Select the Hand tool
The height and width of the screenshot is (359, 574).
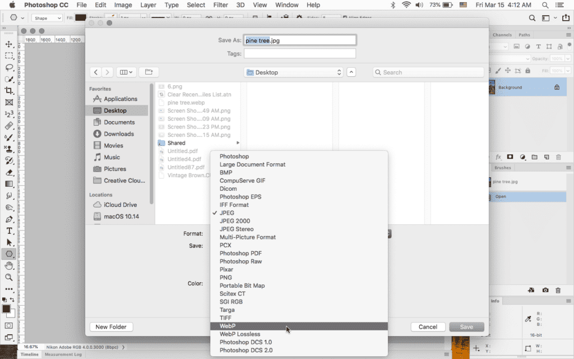pyautogui.click(x=9, y=265)
